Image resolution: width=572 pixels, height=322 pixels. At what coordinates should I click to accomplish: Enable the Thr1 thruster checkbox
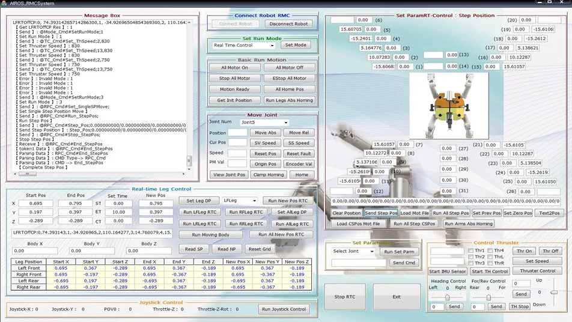[471, 251]
